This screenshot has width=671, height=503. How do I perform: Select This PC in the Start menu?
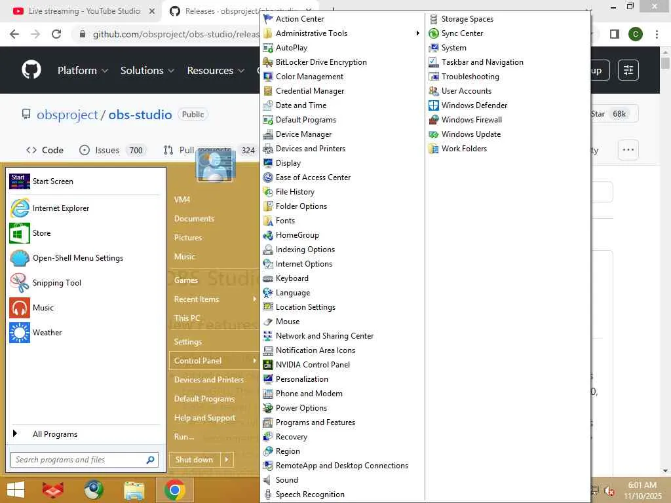pos(187,318)
